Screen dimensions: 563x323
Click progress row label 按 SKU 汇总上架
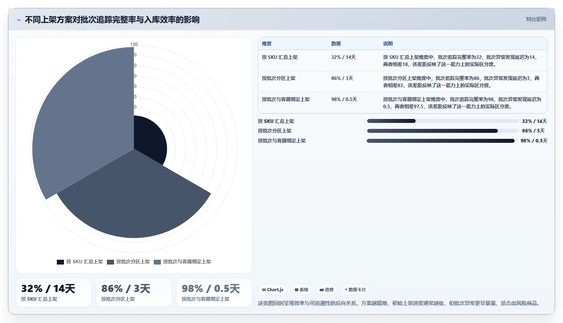[x=276, y=121]
